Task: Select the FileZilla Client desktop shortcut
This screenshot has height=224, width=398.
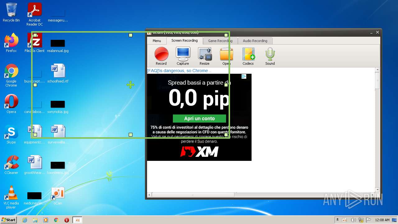Action: pyautogui.click(x=35, y=43)
